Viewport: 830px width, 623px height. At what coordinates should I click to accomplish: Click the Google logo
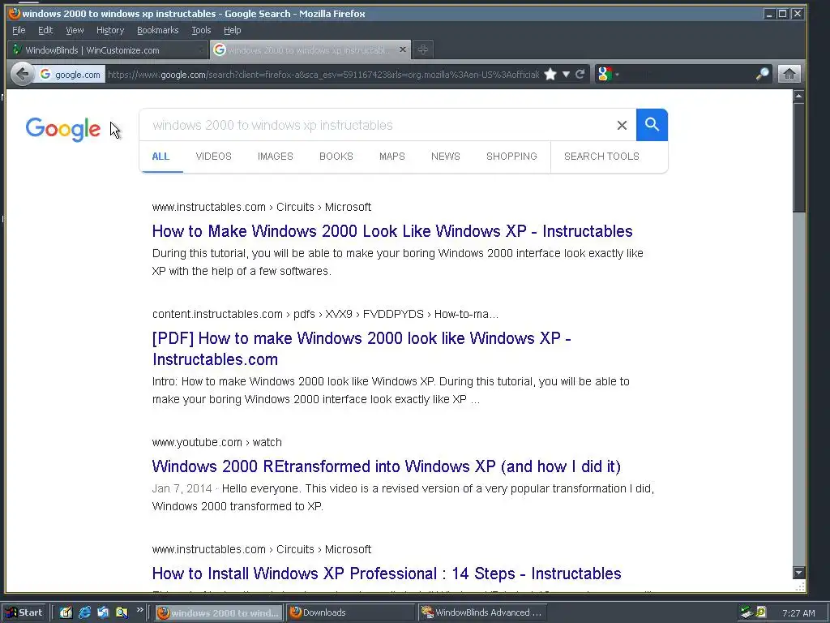[63, 129]
